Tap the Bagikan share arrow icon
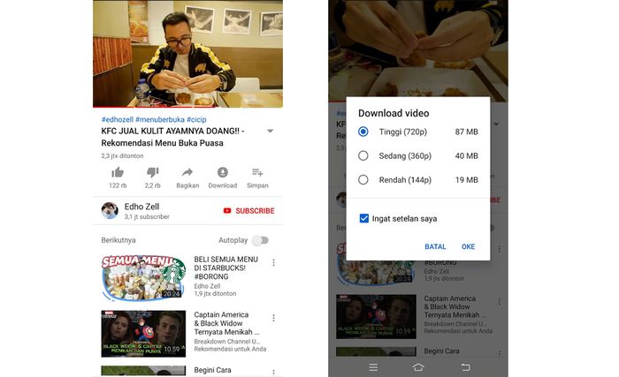This screenshot has height=377, width=619. point(187,172)
